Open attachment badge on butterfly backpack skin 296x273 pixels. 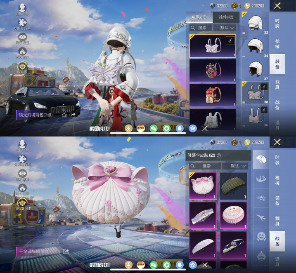(230, 40)
